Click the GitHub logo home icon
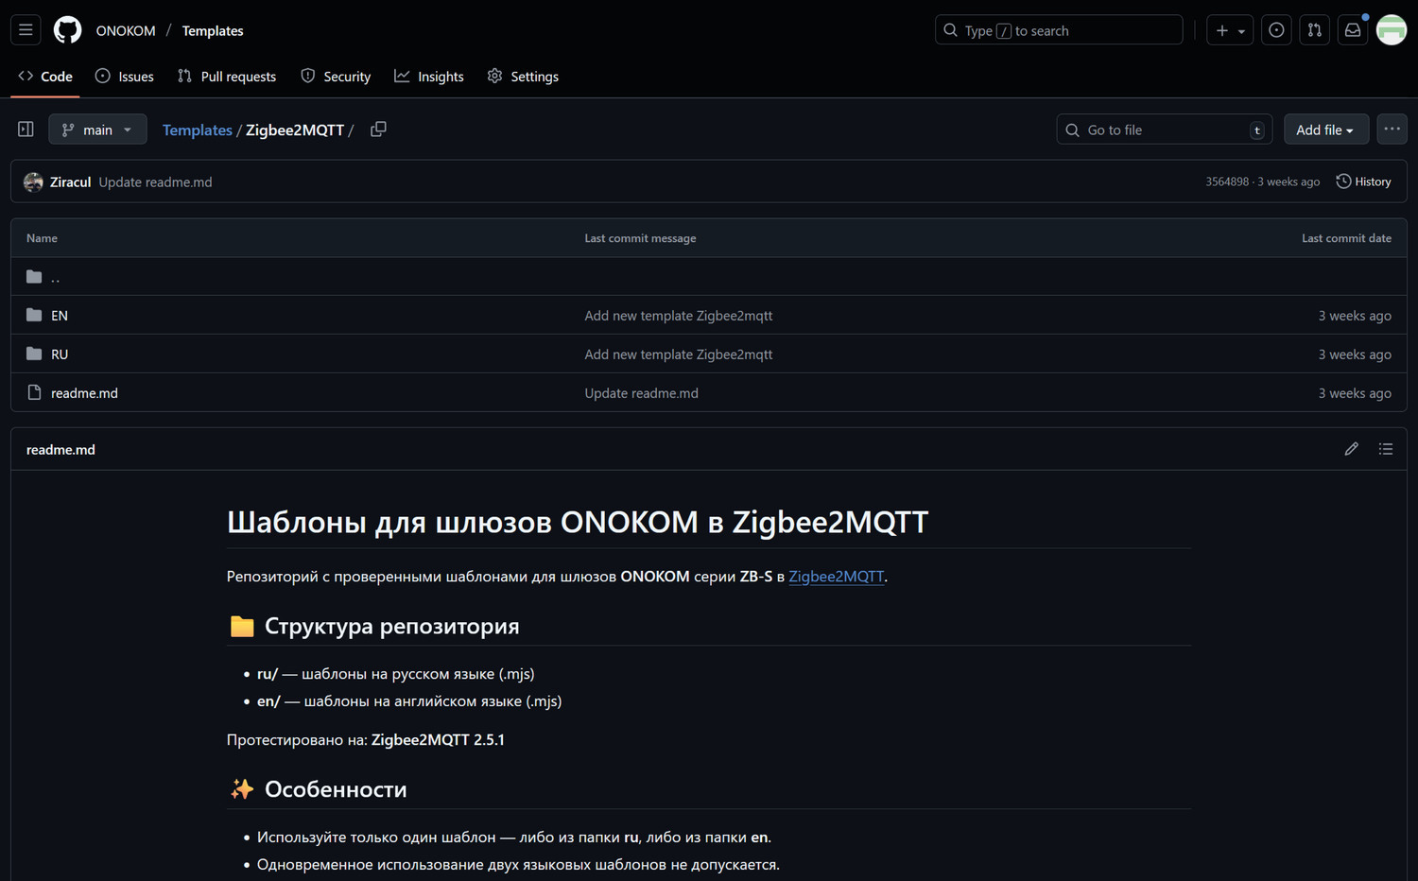The image size is (1418, 881). tap(67, 30)
